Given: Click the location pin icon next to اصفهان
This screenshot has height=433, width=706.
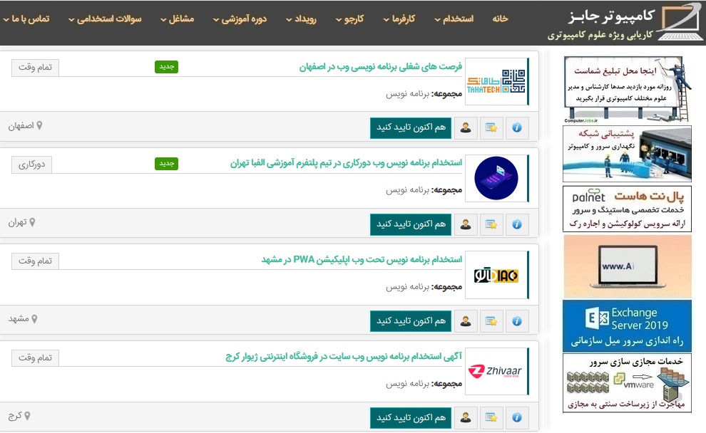Looking at the screenshot, I should click(x=40, y=126).
